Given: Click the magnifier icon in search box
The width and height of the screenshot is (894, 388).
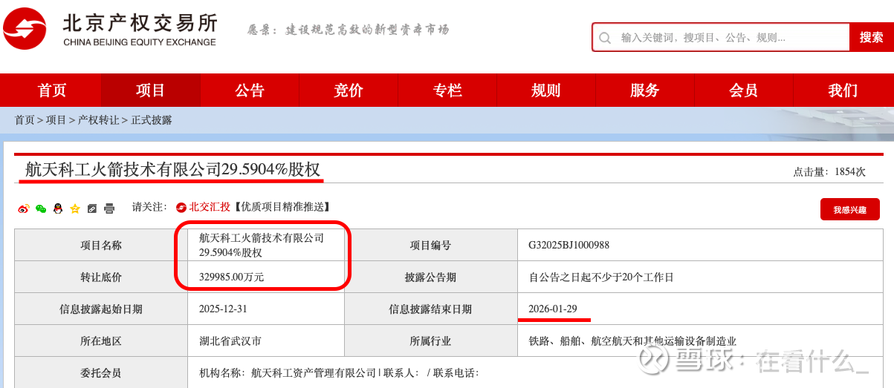Looking at the screenshot, I should (606, 38).
